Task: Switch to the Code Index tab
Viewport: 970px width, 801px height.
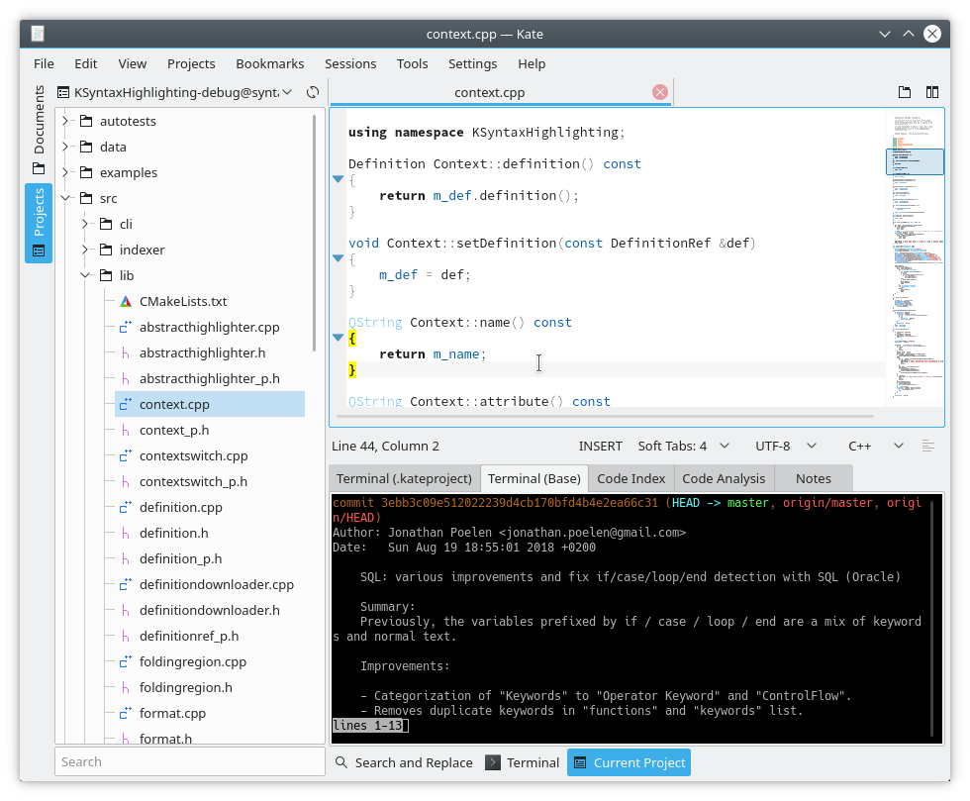Action: (631, 478)
